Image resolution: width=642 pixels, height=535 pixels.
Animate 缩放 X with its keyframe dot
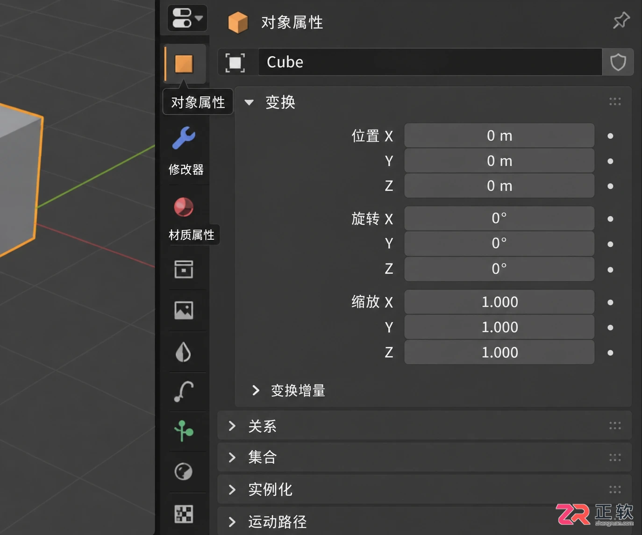tap(610, 302)
